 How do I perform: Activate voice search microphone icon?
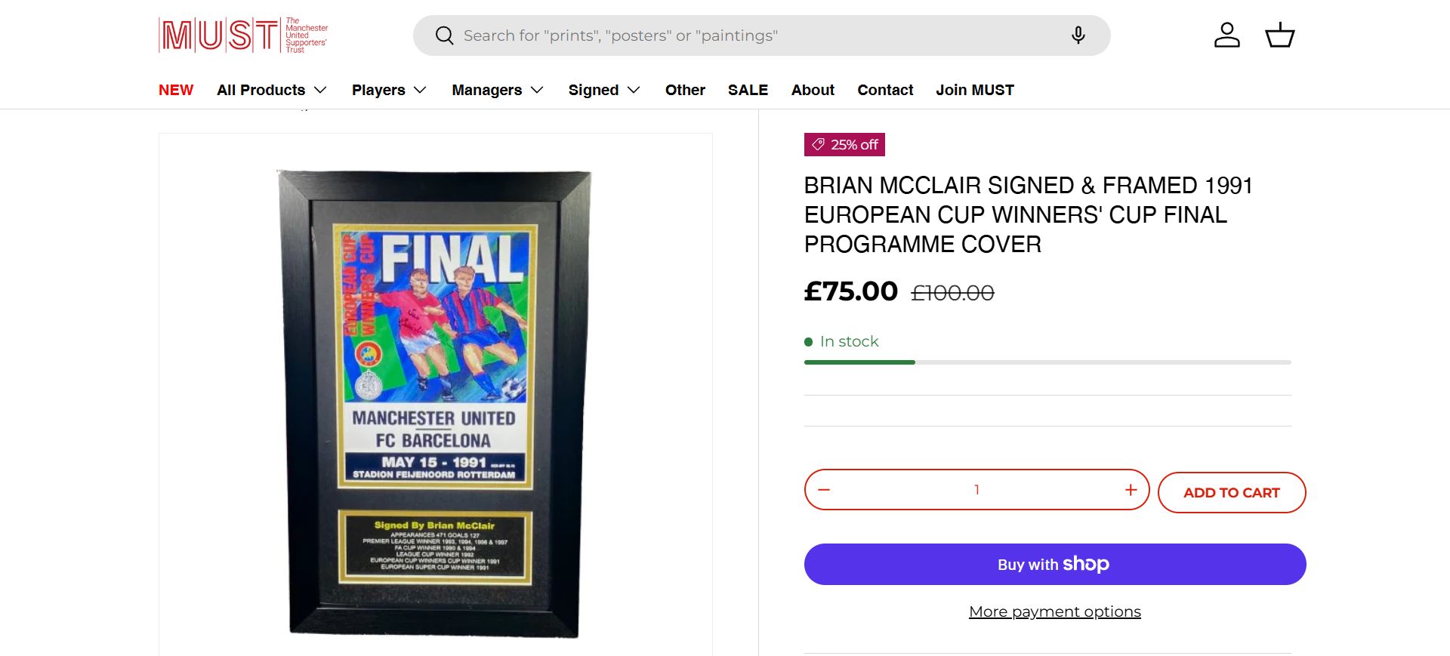point(1078,35)
